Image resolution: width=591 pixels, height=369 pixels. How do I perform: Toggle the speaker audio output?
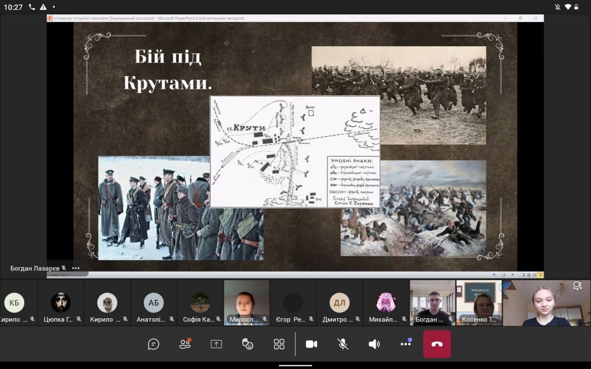pos(374,344)
